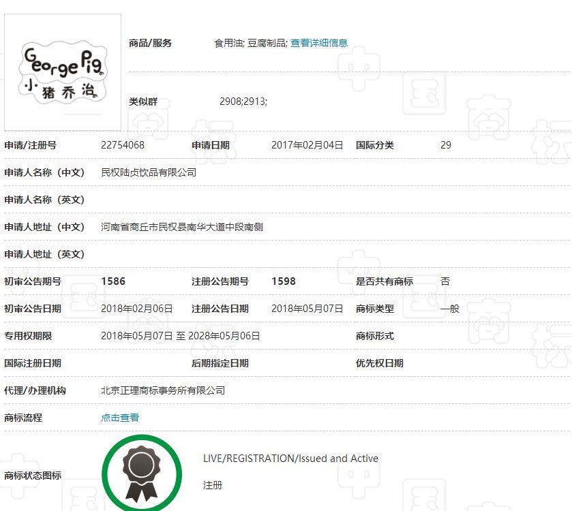Click the 优先权日期 label
The width and height of the screenshot is (572, 511).
(379, 363)
